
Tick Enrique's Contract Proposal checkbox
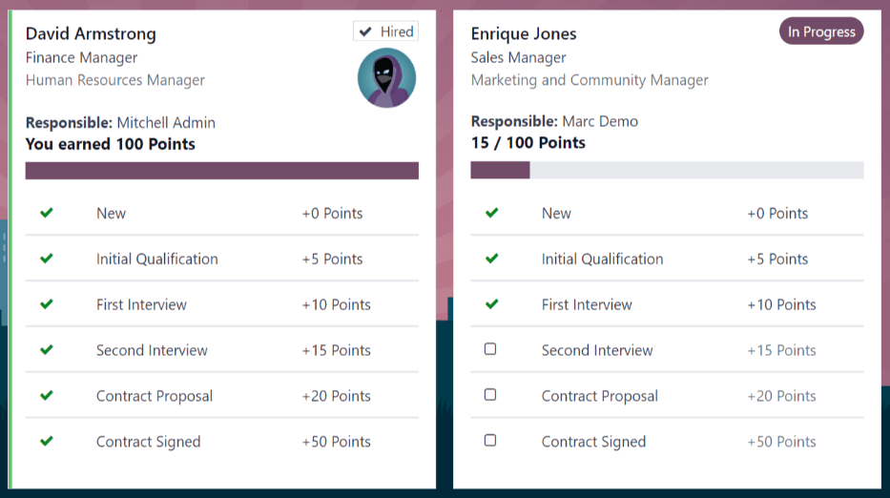(x=490, y=395)
